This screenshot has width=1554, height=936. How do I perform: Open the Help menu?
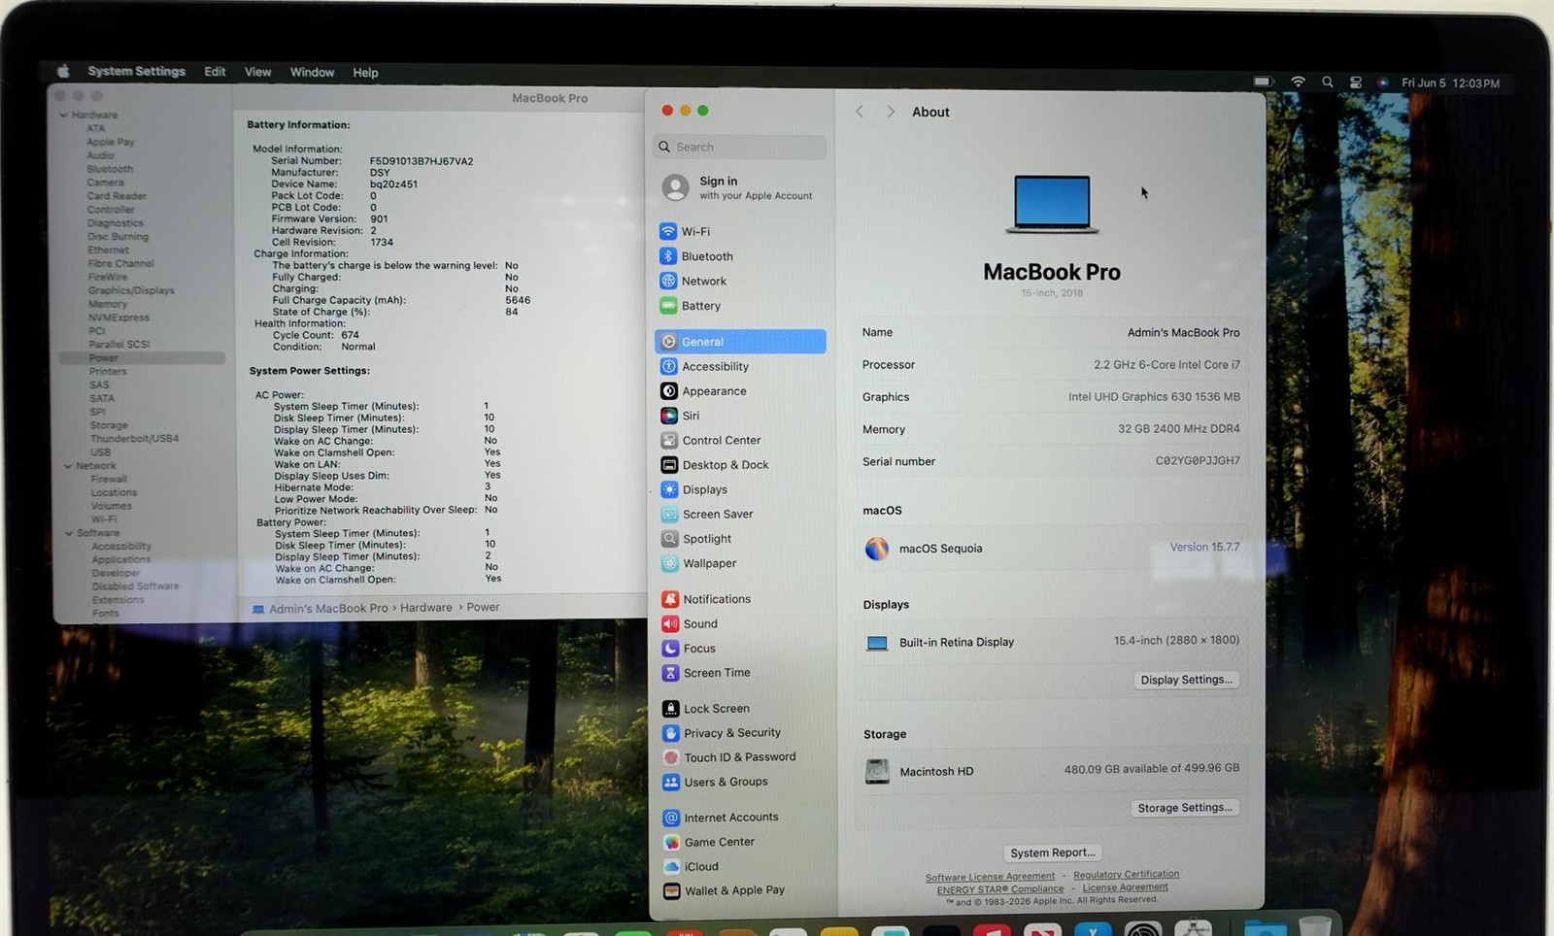click(x=365, y=73)
